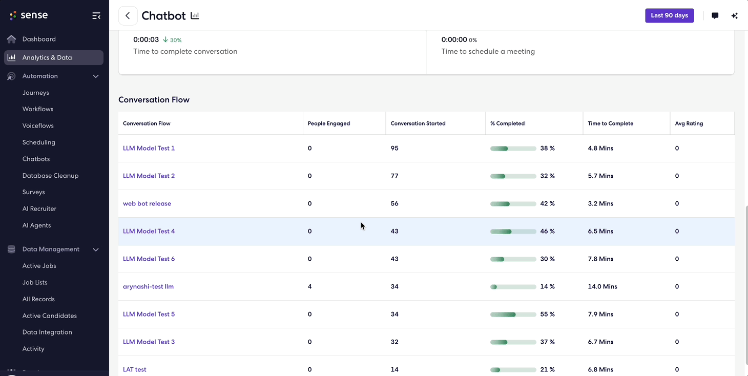
Task: Open the chat message icon in header
Action: coord(715,16)
